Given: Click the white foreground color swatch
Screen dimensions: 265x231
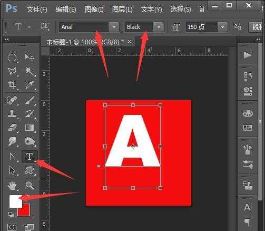Looking at the screenshot, I should 16,201.
